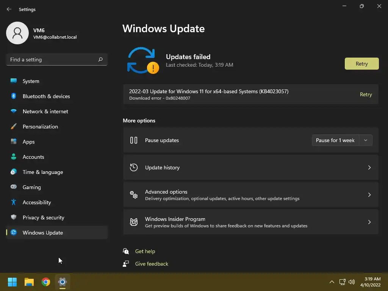
Task: Click the Advanced options title text
Action: click(166, 192)
